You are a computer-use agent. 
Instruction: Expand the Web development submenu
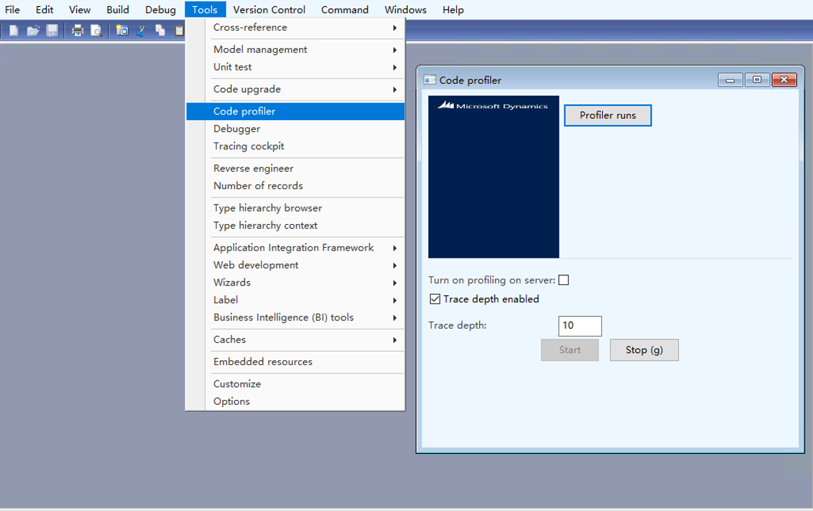[295, 265]
